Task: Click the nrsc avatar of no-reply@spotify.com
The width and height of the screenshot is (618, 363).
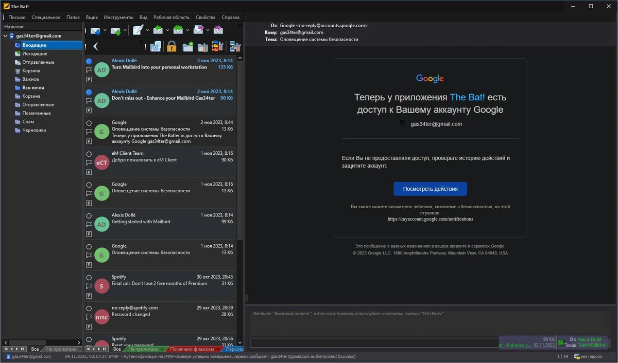Action: pos(101,317)
